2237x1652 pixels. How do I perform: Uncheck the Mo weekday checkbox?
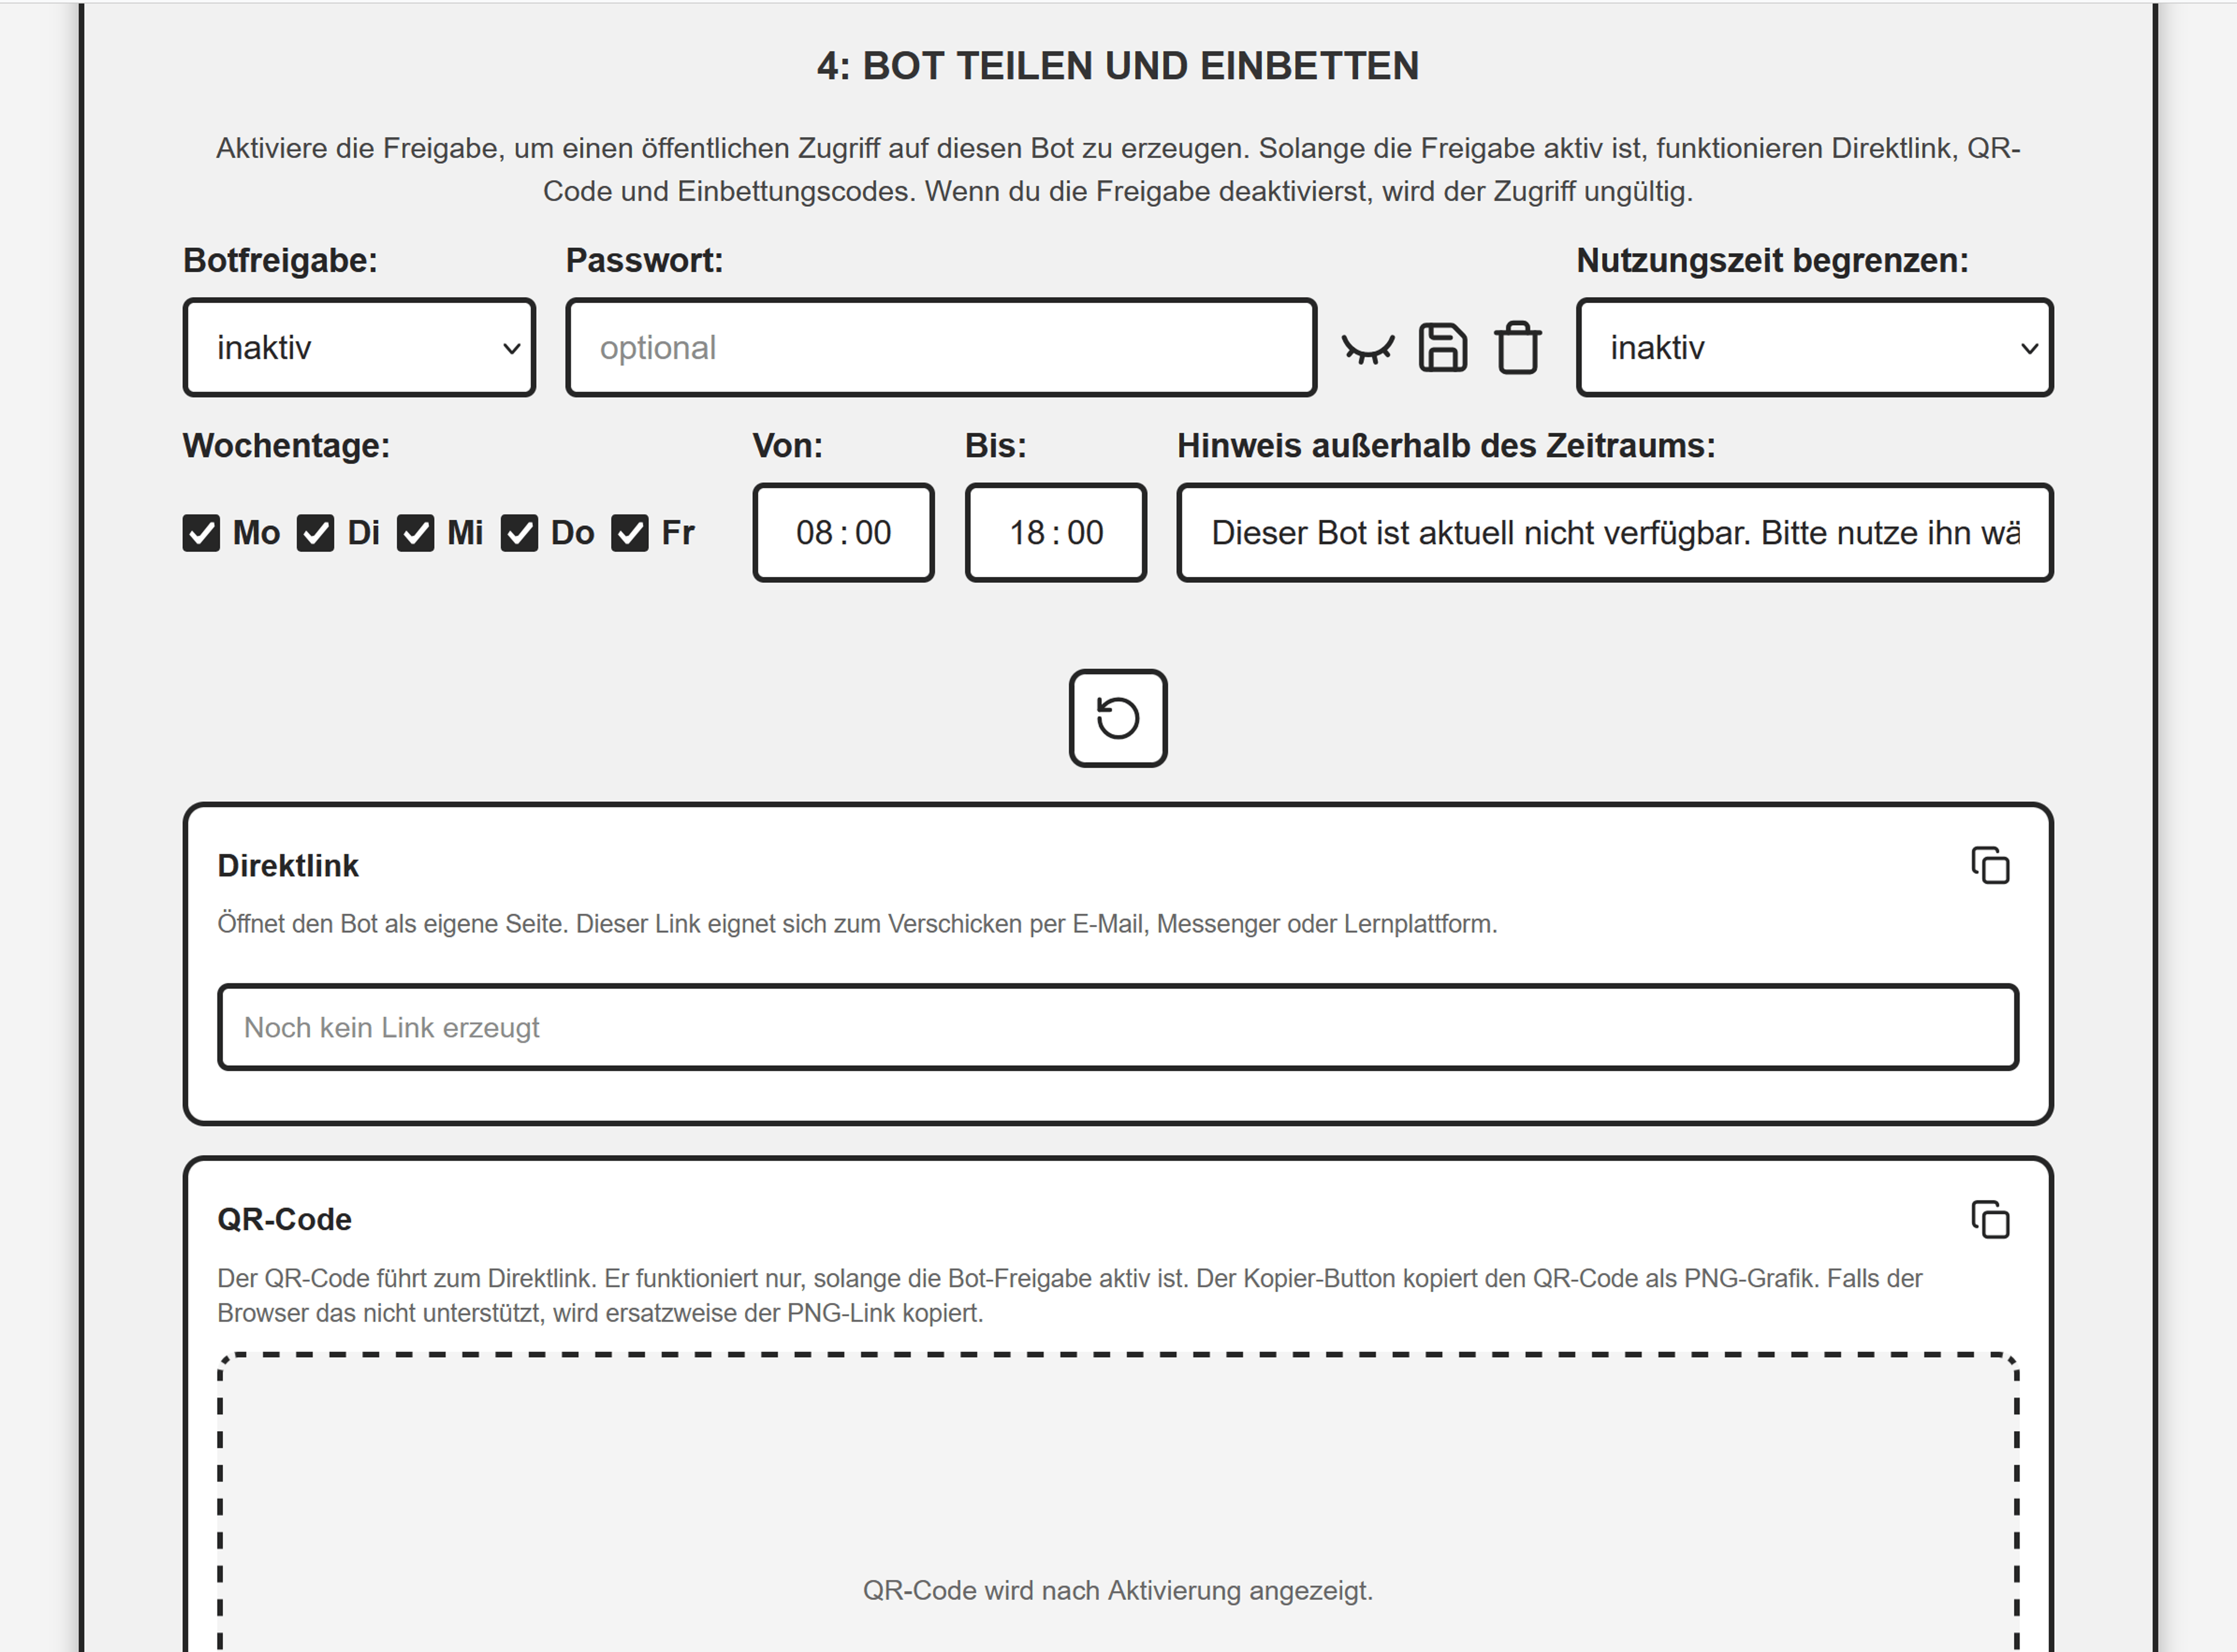pyautogui.click(x=201, y=533)
